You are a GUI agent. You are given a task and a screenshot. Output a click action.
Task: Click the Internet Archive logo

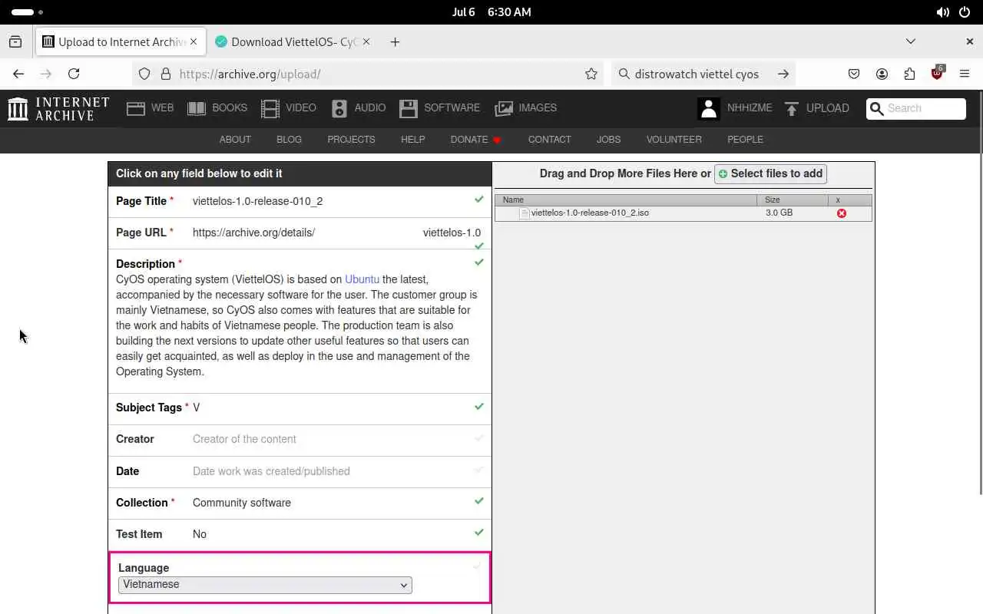pos(58,108)
